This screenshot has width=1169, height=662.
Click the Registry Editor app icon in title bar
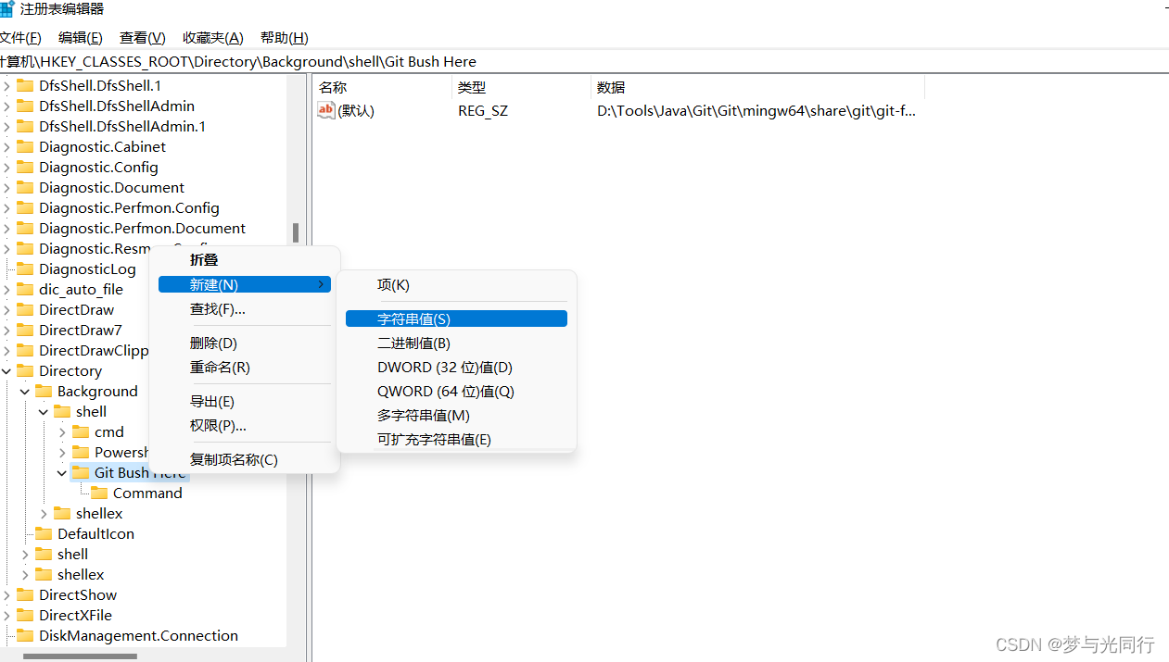[x=6, y=9]
